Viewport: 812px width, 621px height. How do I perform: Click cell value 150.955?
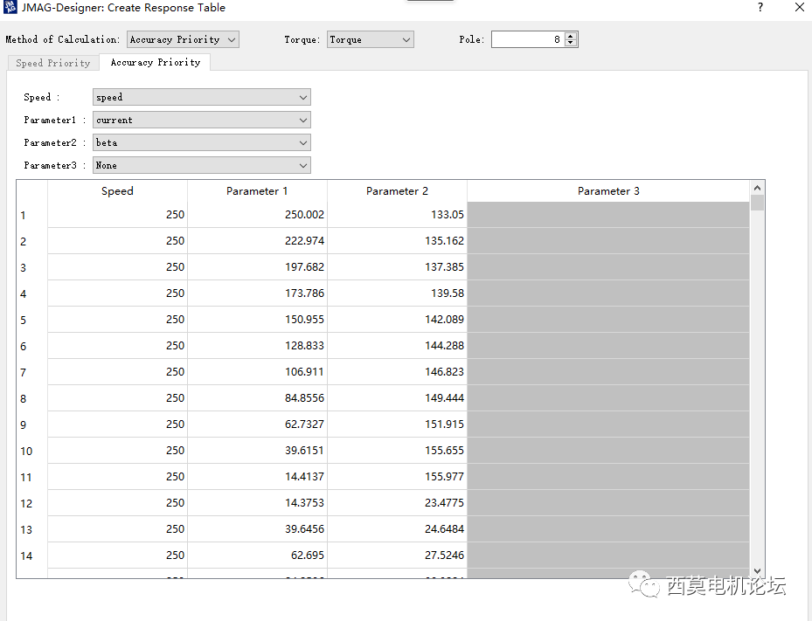tap(257, 320)
